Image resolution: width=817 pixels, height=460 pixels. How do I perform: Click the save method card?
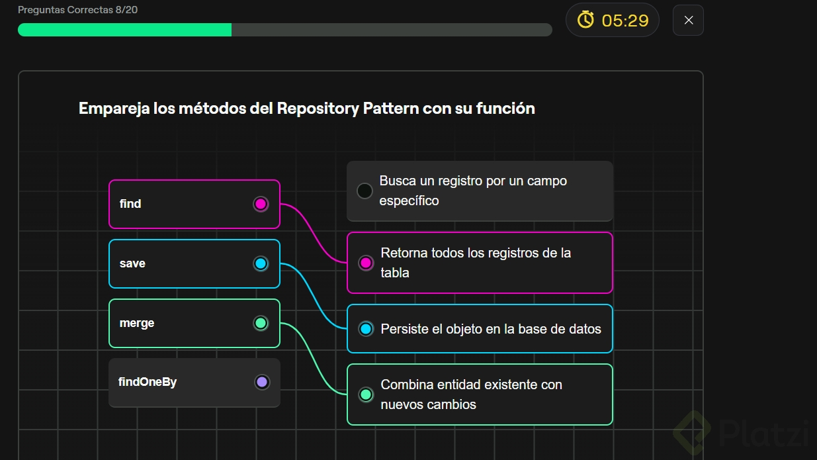point(179,263)
